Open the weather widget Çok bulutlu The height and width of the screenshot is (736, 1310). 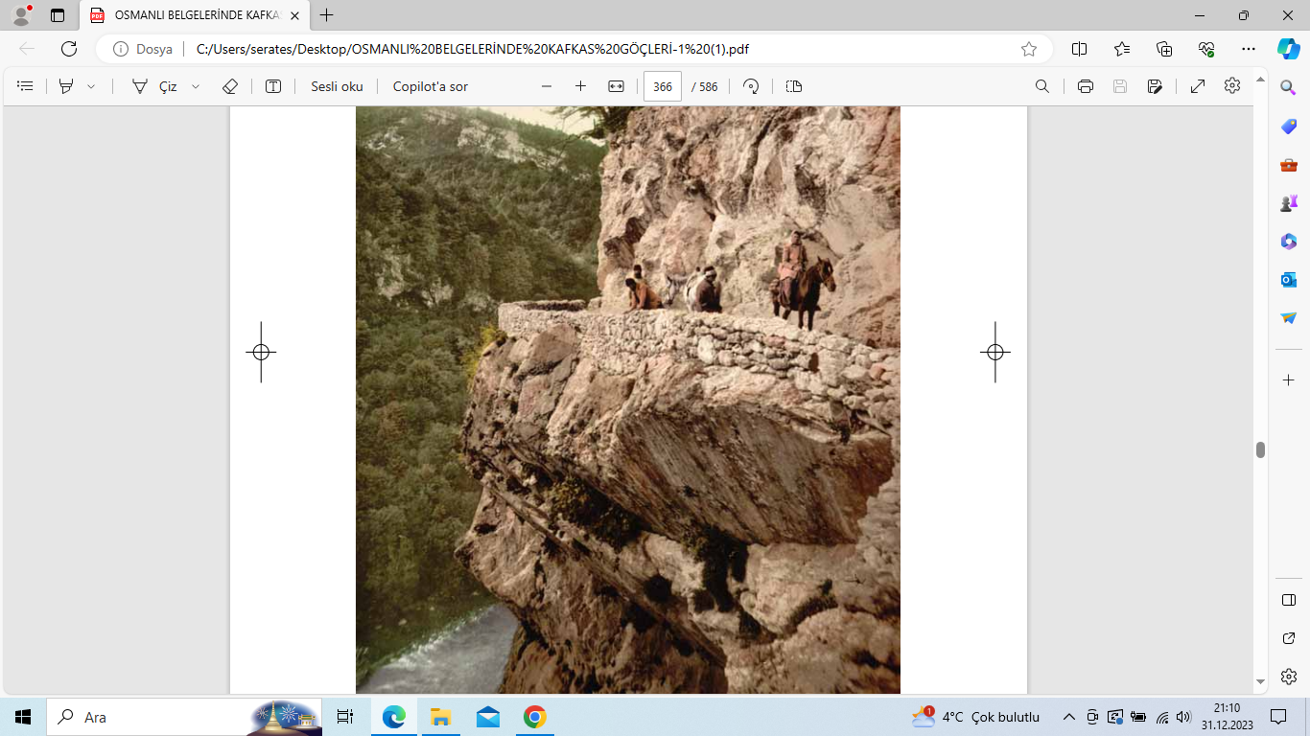(x=976, y=717)
